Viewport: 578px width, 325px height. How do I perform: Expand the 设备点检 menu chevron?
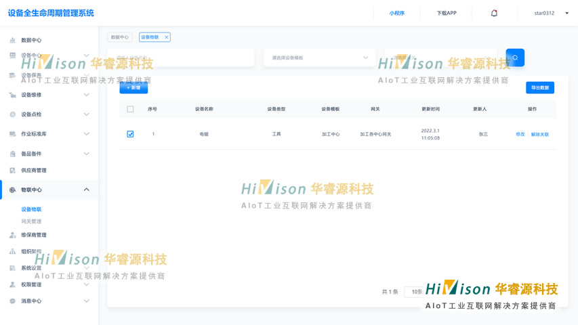86,114
